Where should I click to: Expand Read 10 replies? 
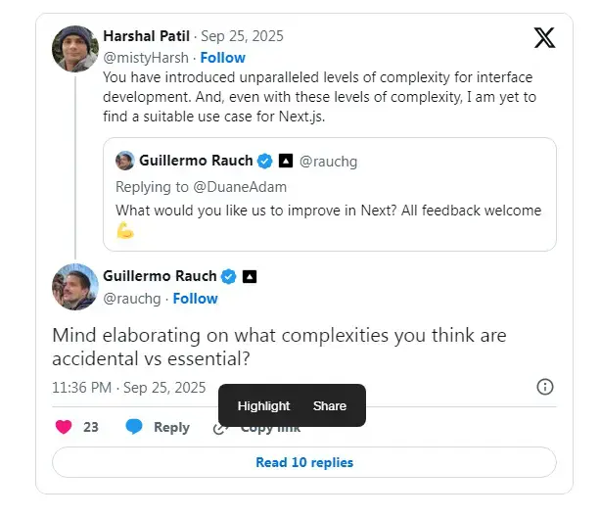303,462
